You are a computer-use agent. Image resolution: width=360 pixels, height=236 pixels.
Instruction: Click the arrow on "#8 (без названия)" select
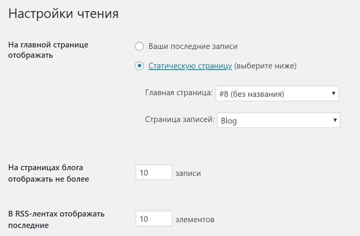pos(333,94)
